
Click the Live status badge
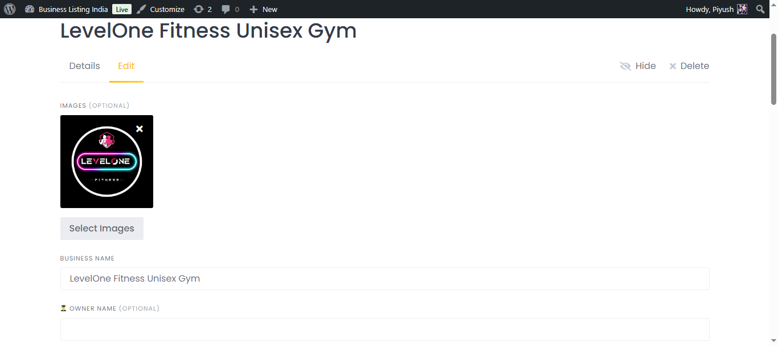coord(121,9)
